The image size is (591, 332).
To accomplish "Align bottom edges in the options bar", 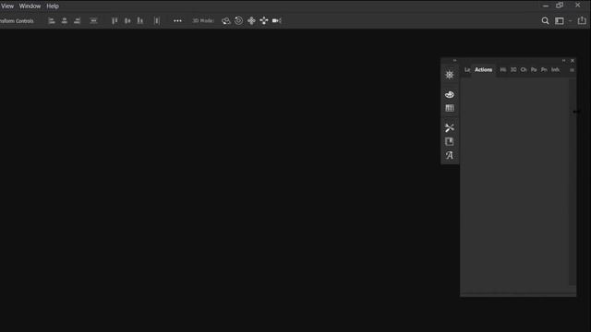I will (139, 20).
